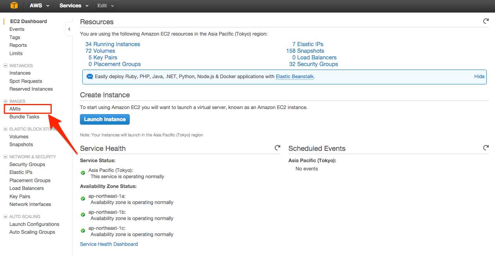Open Reports in the sidebar
The height and width of the screenshot is (256, 495).
18,45
